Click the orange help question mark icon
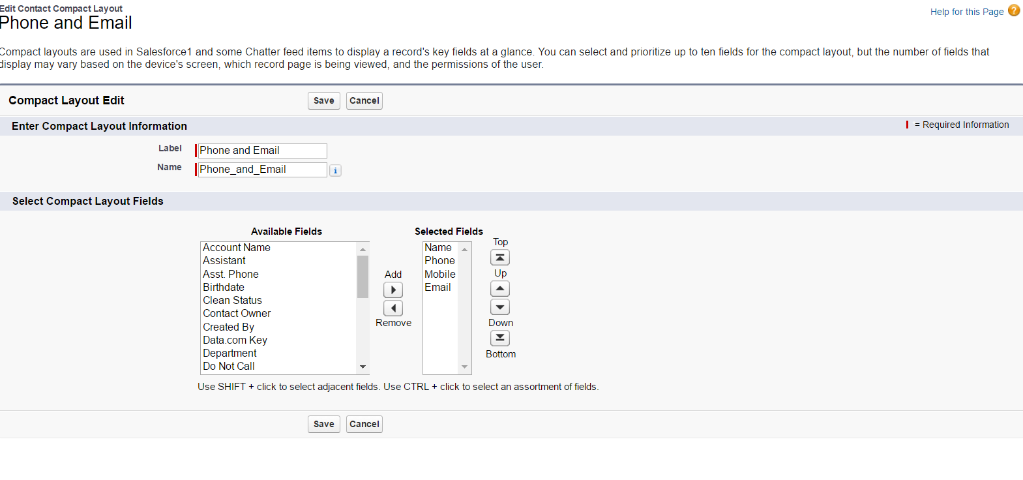This screenshot has height=480, width=1023. [1014, 10]
